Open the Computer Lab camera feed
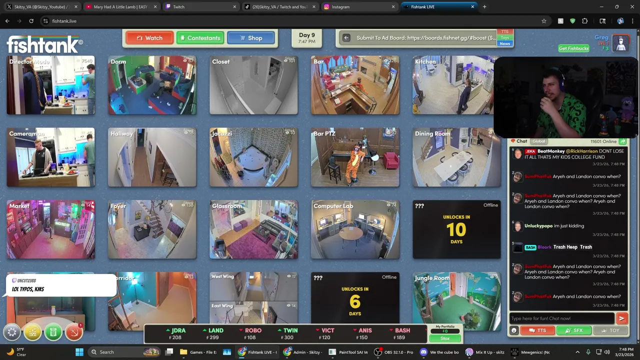The width and height of the screenshot is (640, 360). [x=355, y=229]
